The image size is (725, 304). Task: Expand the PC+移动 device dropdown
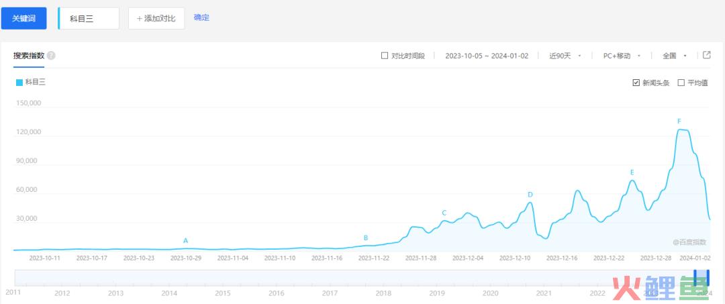pyautogui.click(x=622, y=56)
